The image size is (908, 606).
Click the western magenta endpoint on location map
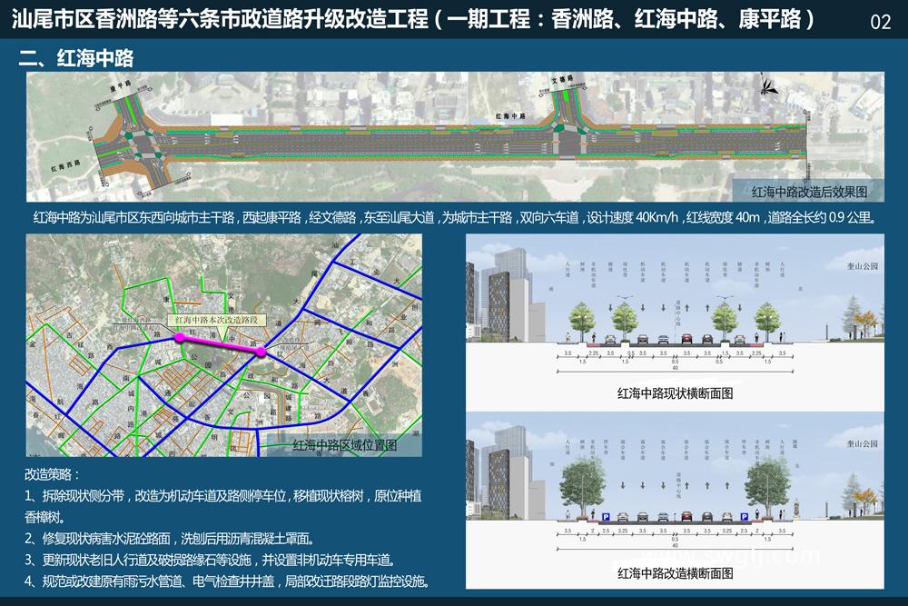pyautogui.click(x=179, y=337)
